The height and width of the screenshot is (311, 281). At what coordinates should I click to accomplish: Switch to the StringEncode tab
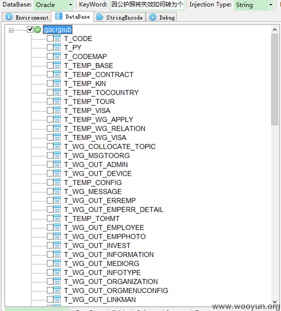tap(119, 17)
